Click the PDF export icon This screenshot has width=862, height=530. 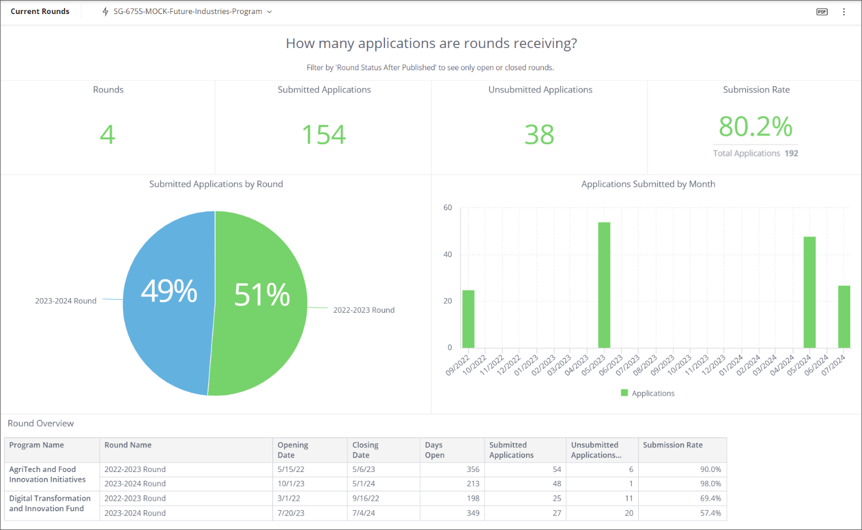pos(822,12)
